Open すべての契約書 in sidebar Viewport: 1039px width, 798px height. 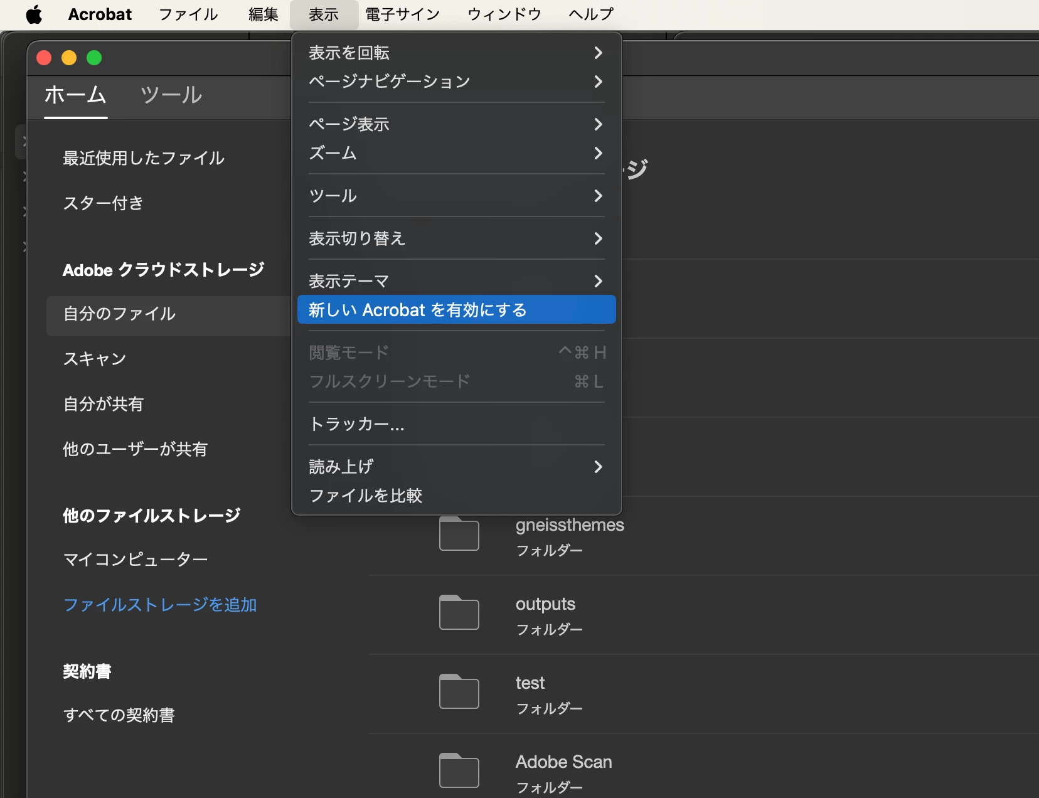[119, 715]
